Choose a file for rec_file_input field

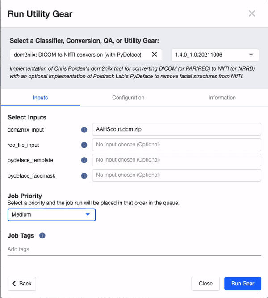tap(176, 145)
